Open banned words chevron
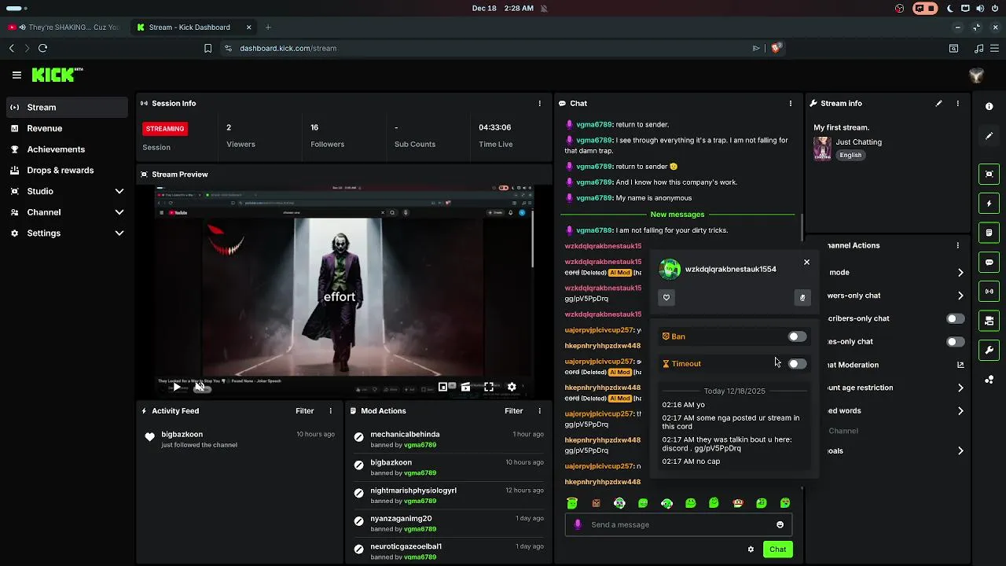 point(960,410)
